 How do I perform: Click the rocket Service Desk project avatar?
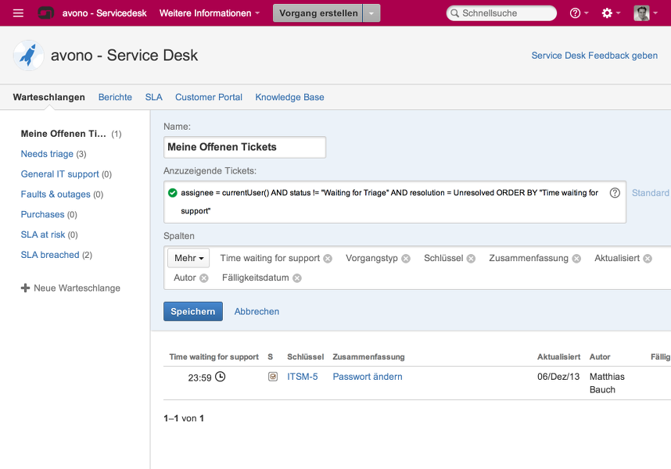click(x=29, y=55)
